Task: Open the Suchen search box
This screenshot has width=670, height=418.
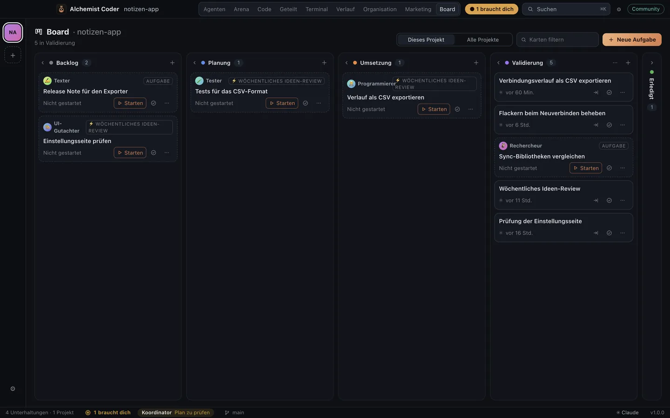Action: [x=567, y=9]
